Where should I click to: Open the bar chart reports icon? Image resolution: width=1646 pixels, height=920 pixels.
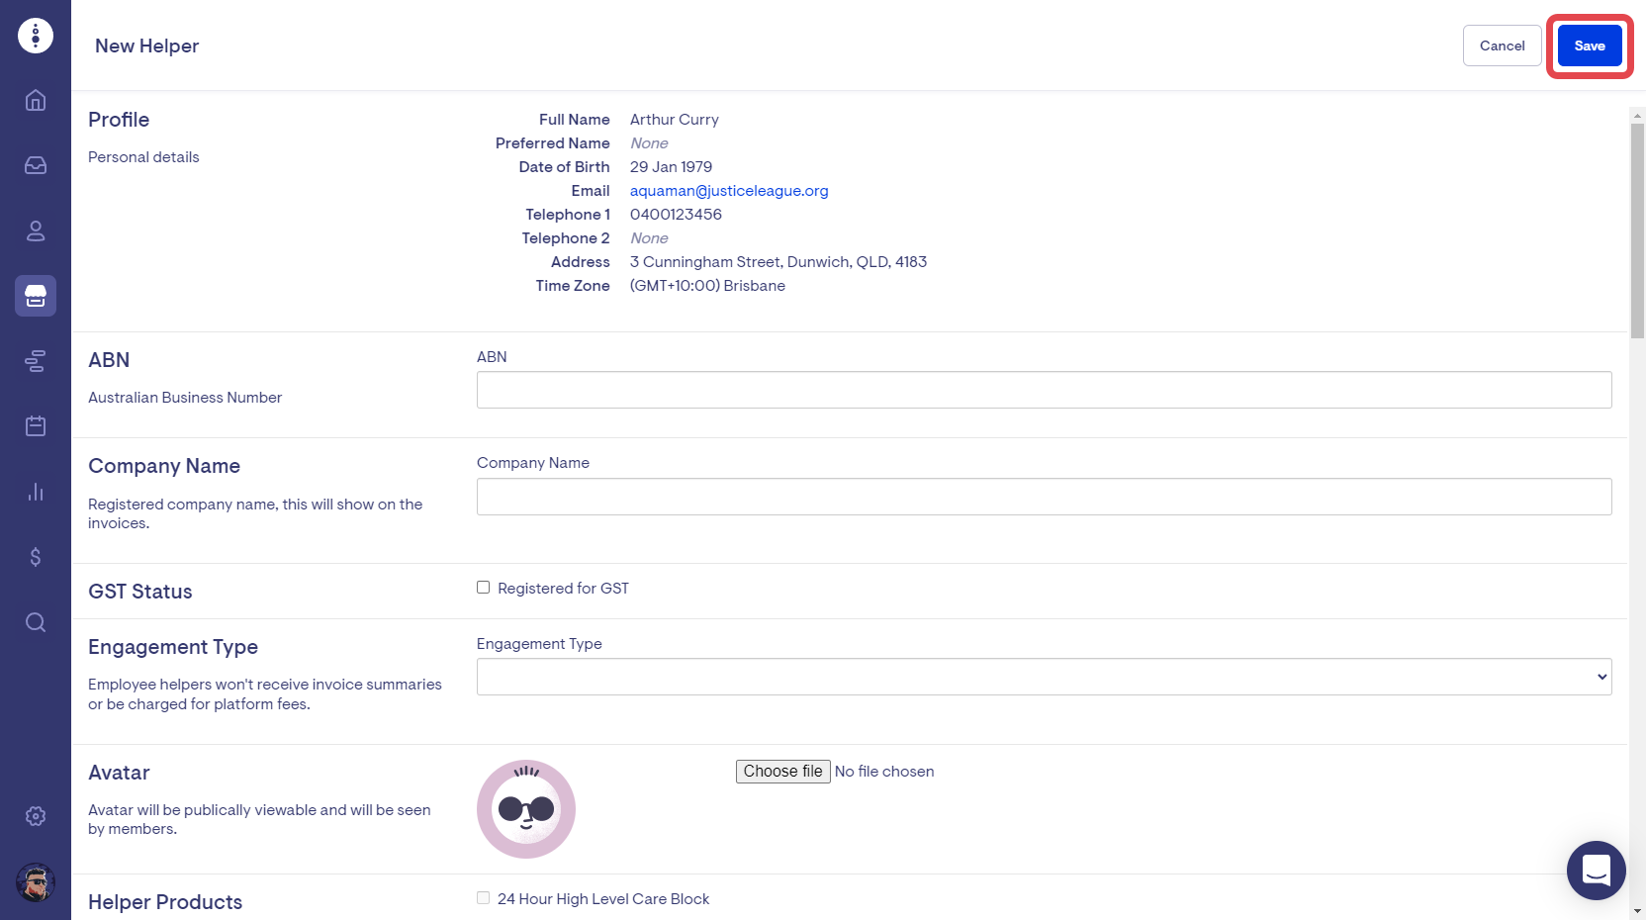click(36, 492)
